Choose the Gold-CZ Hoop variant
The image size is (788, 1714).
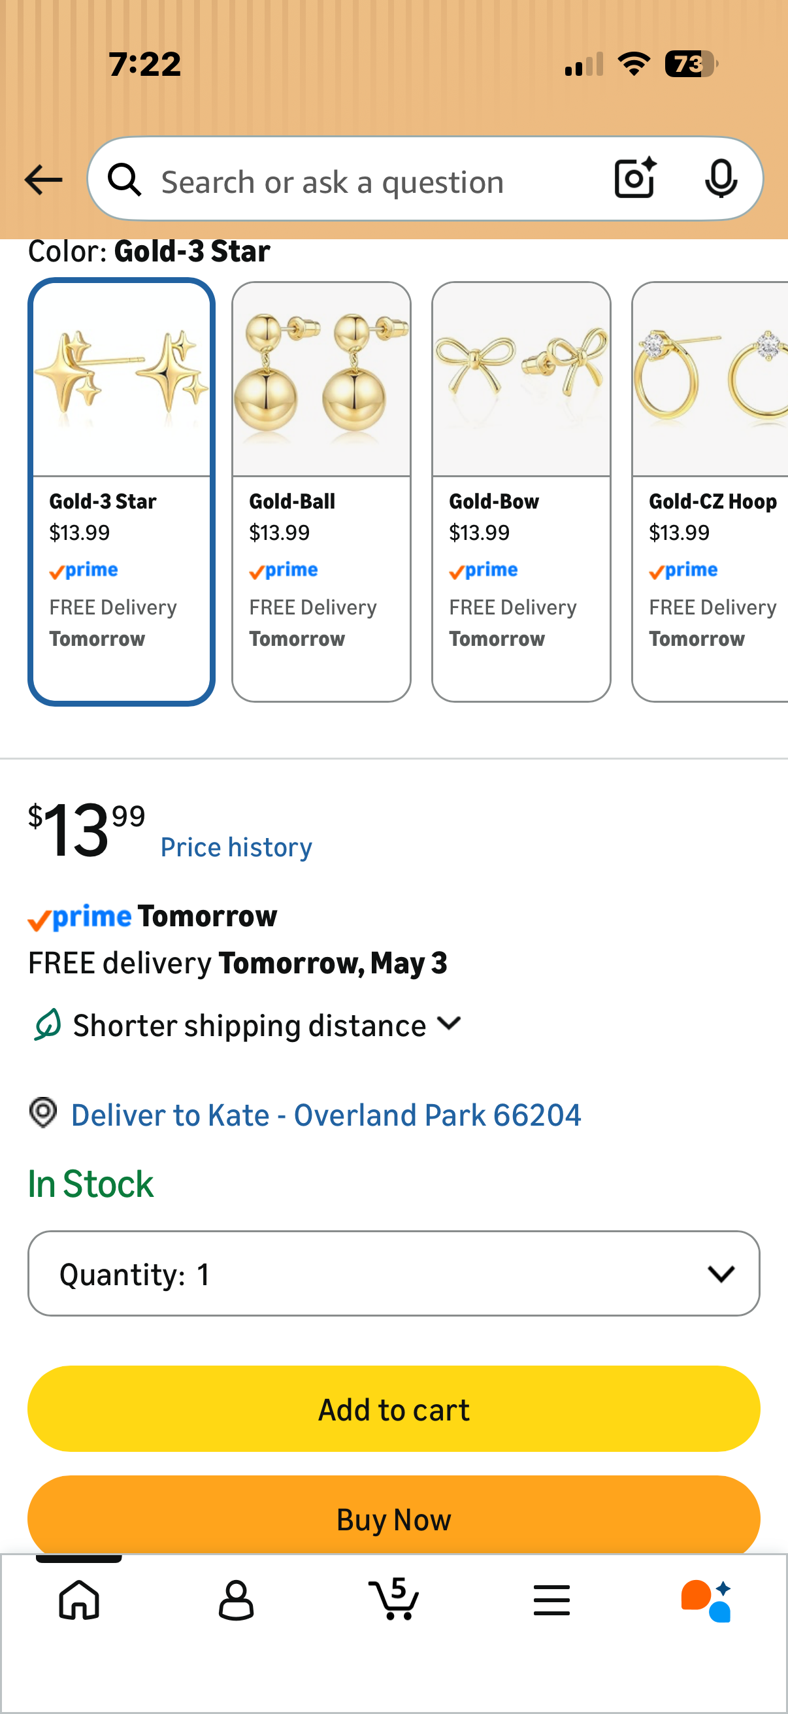(710, 492)
